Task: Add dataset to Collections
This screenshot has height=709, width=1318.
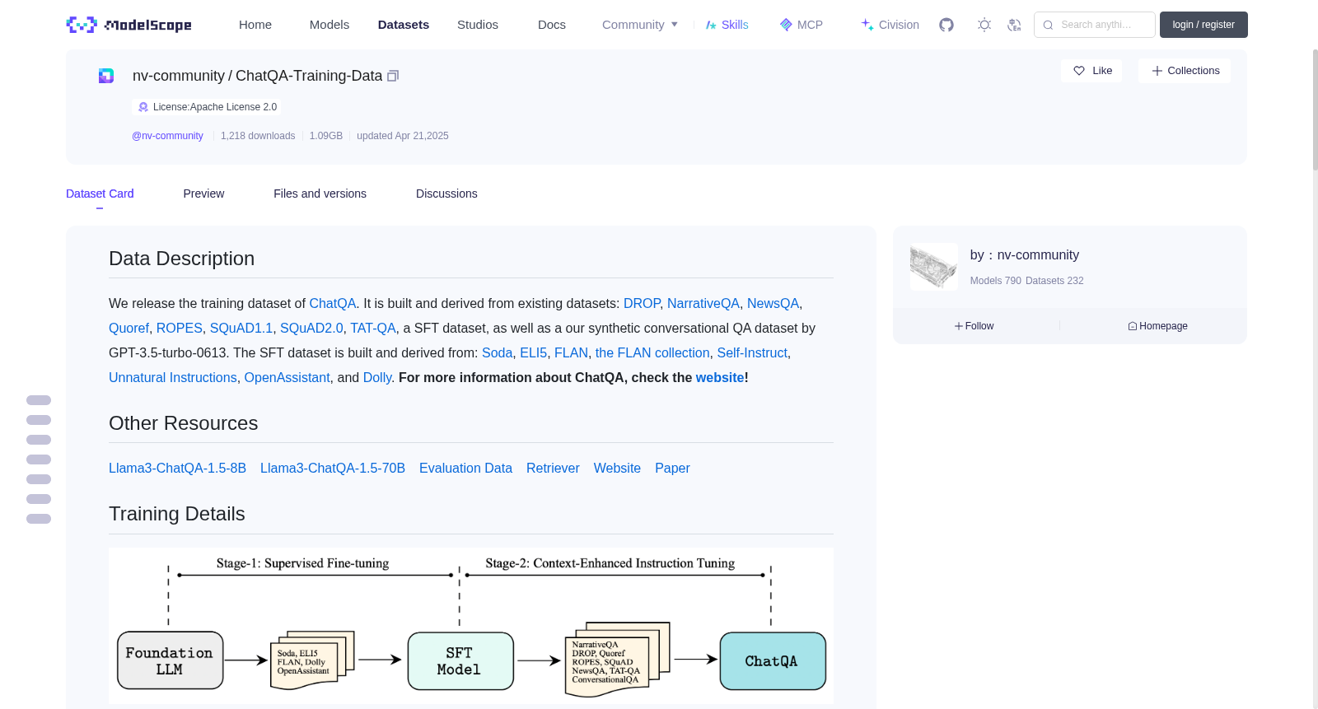Action: tap(1185, 71)
